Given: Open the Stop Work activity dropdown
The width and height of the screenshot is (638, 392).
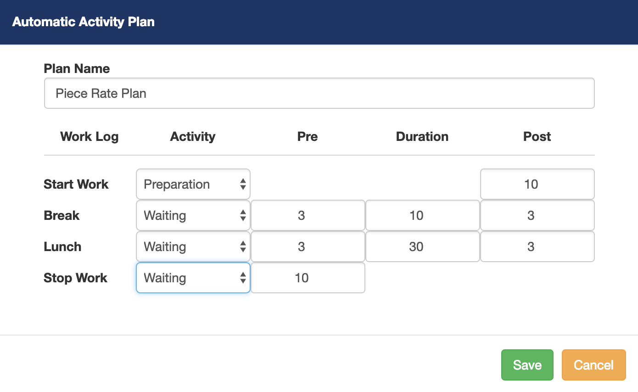Looking at the screenshot, I should click(193, 278).
